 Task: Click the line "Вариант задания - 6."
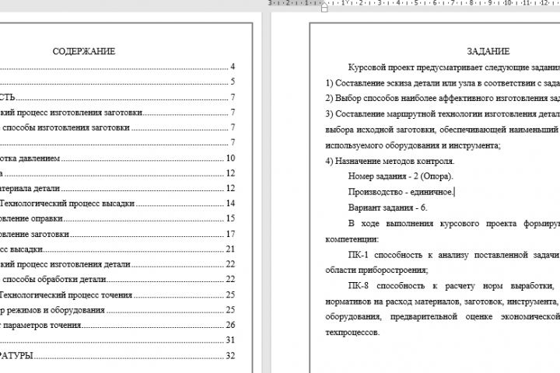pos(387,207)
